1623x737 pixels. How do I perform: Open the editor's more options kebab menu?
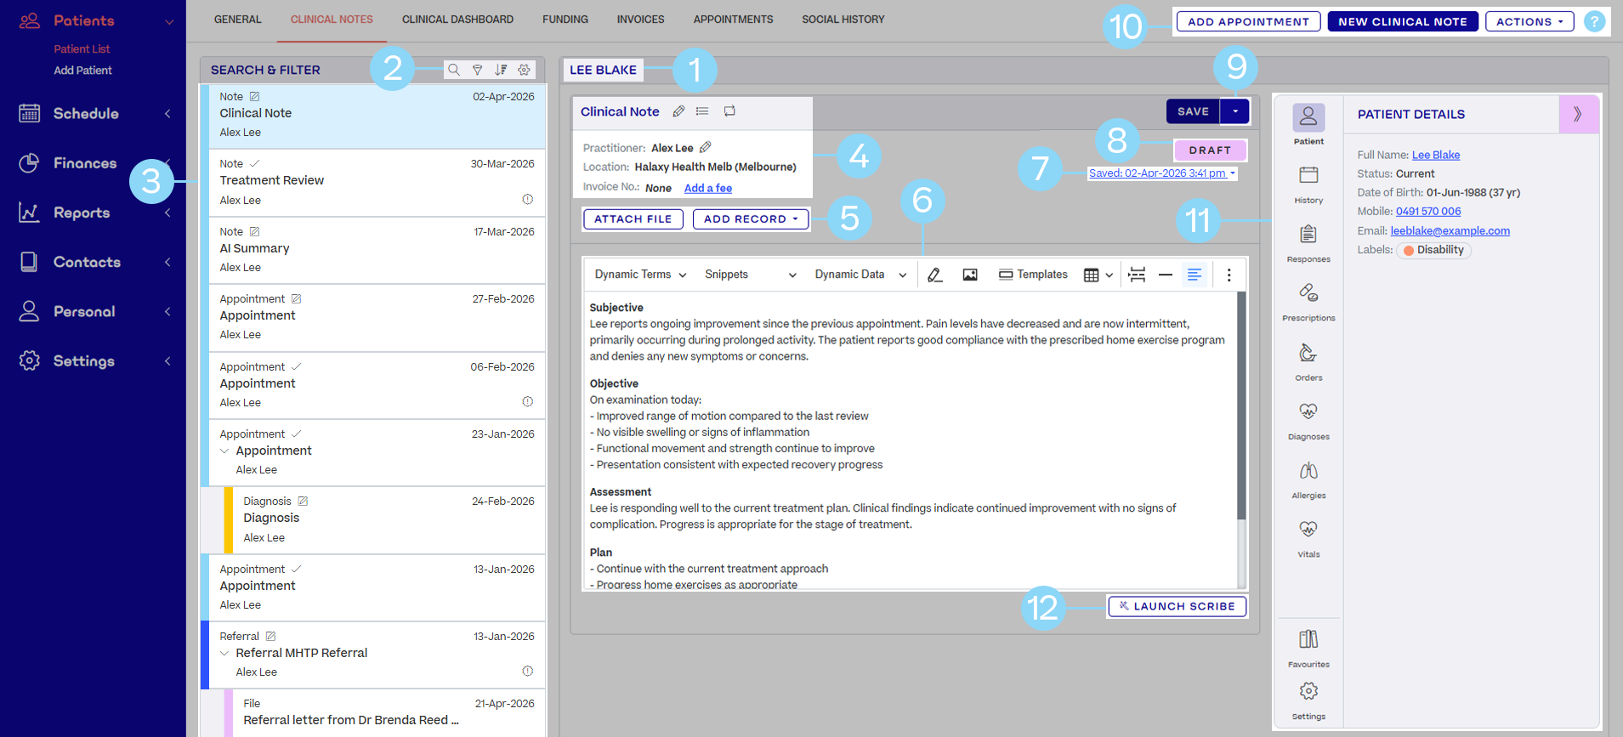point(1229,275)
